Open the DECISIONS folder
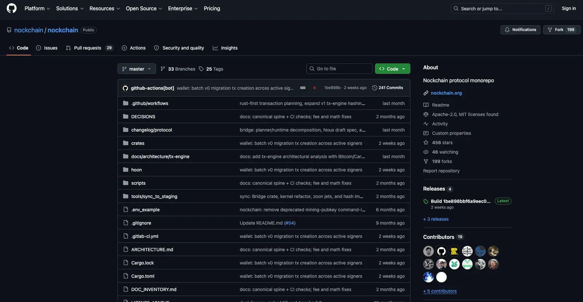Image resolution: width=583 pixels, height=302 pixels. pos(143,117)
